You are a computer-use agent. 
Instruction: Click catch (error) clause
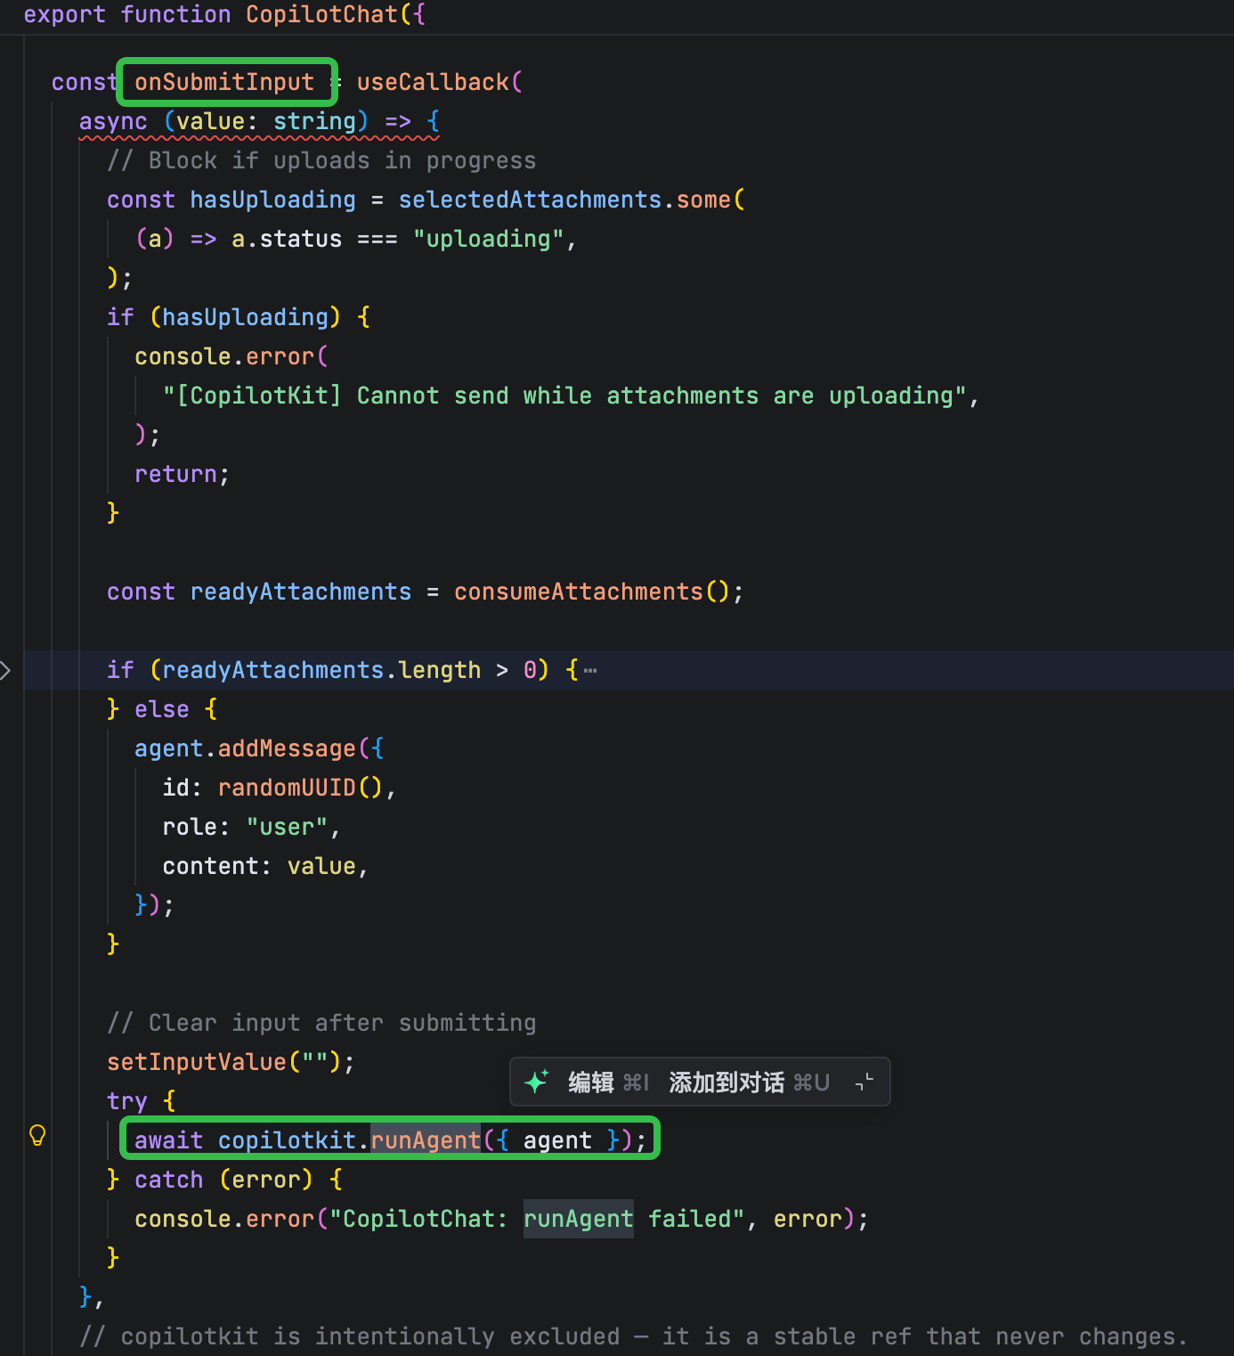click(x=223, y=1180)
